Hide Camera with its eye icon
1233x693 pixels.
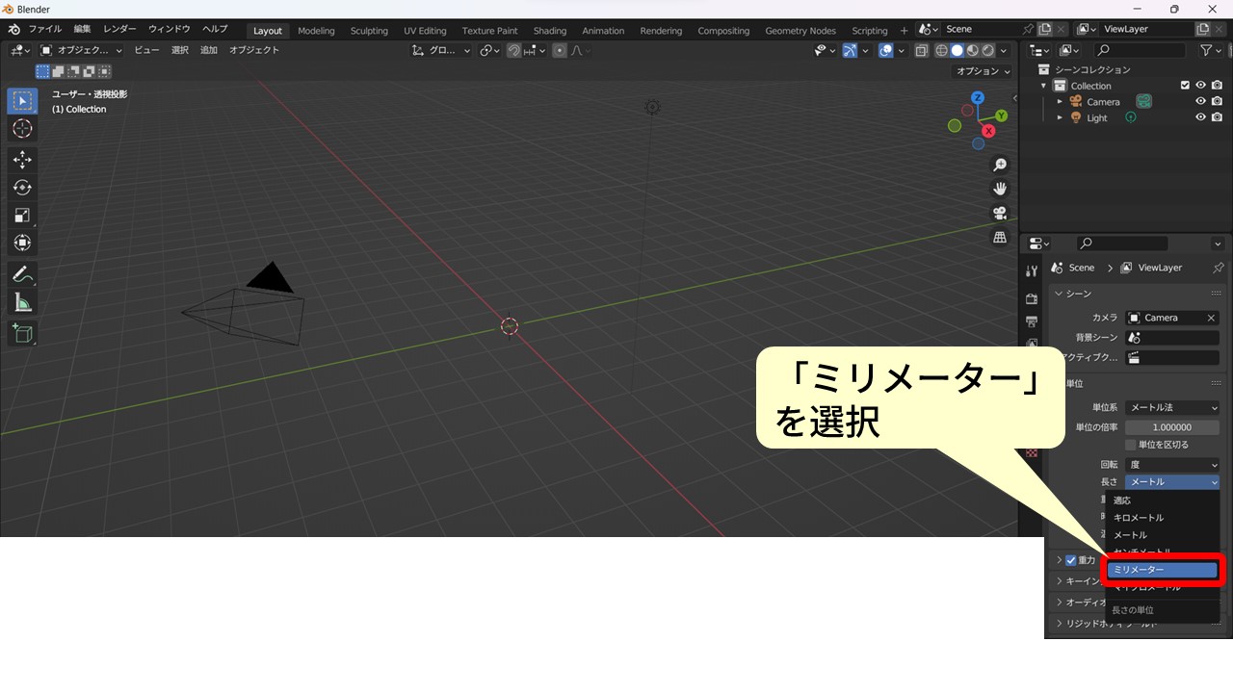pyautogui.click(x=1201, y=101)
